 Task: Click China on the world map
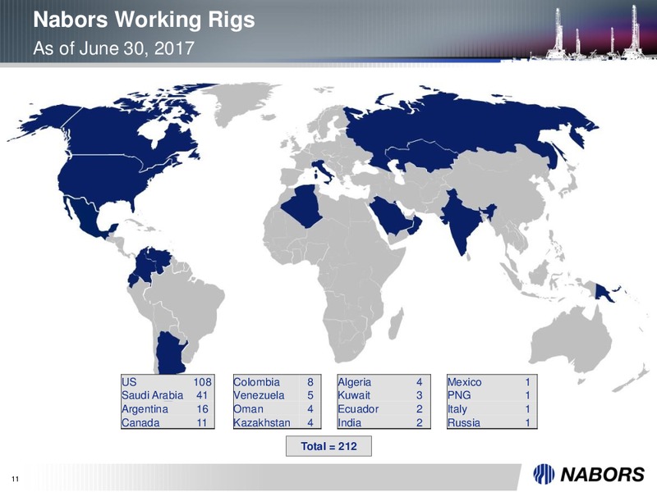[x=503, y=184]
